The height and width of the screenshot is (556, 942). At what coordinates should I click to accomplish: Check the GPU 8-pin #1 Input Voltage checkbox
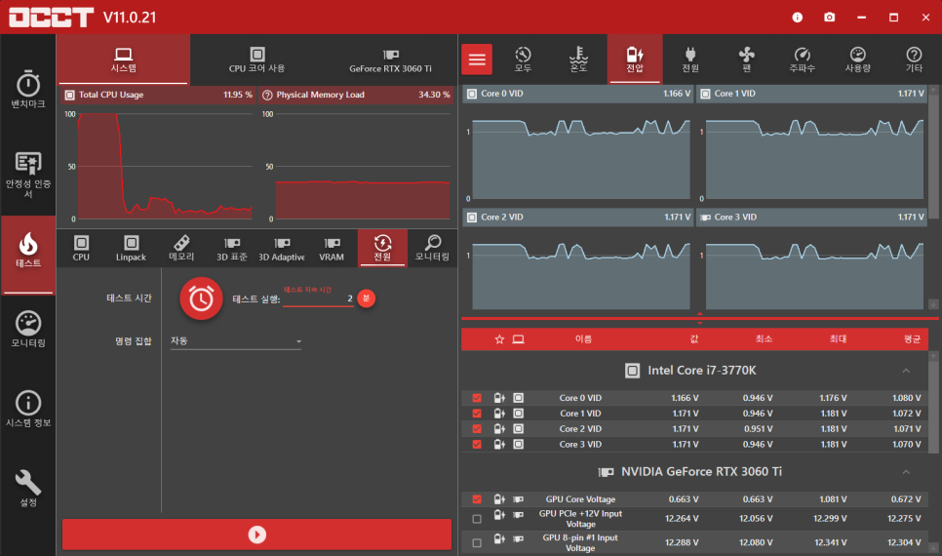[477, 542]
